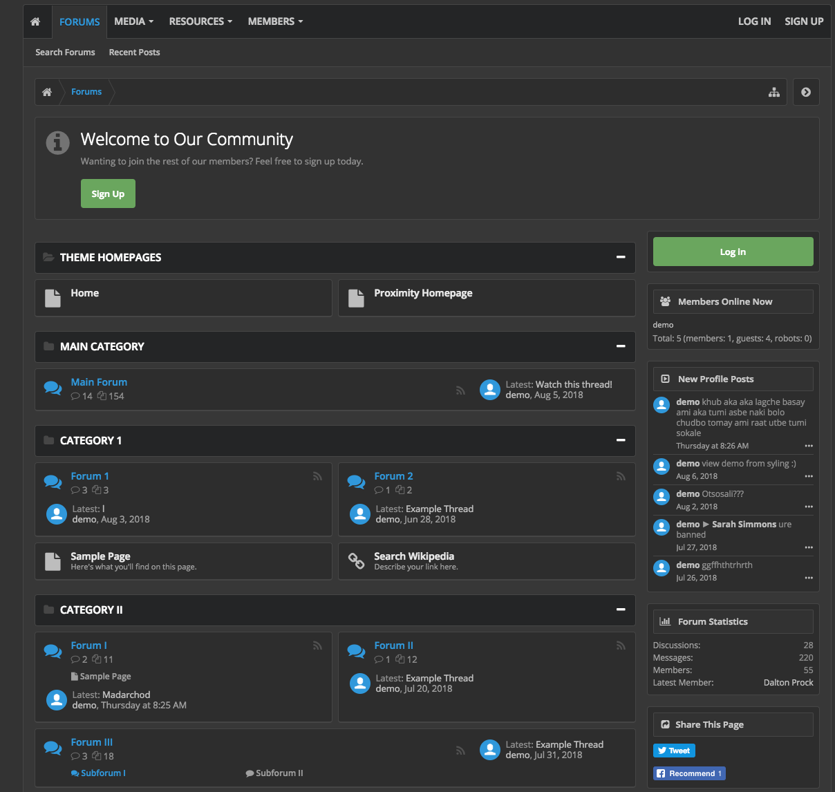Collapse the Category II section
Viewport: 835px width, 792px height.
[x=621, y=610]
